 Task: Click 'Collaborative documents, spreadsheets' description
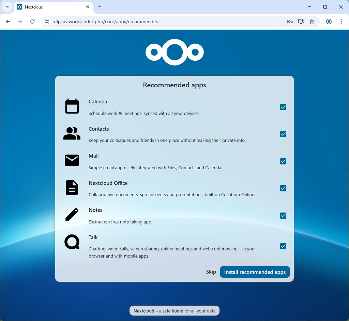tap(172, 194)
